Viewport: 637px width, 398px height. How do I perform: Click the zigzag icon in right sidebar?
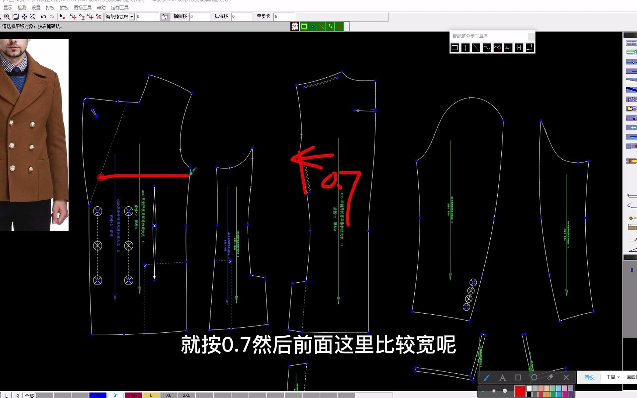tap(631, 99)
